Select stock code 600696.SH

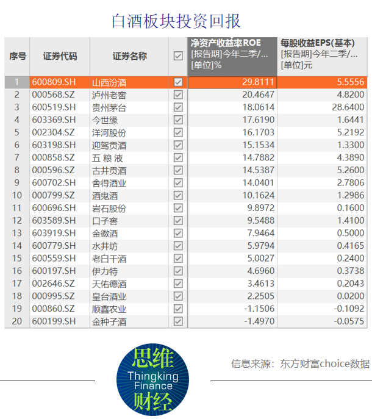[x=54, y=208]
